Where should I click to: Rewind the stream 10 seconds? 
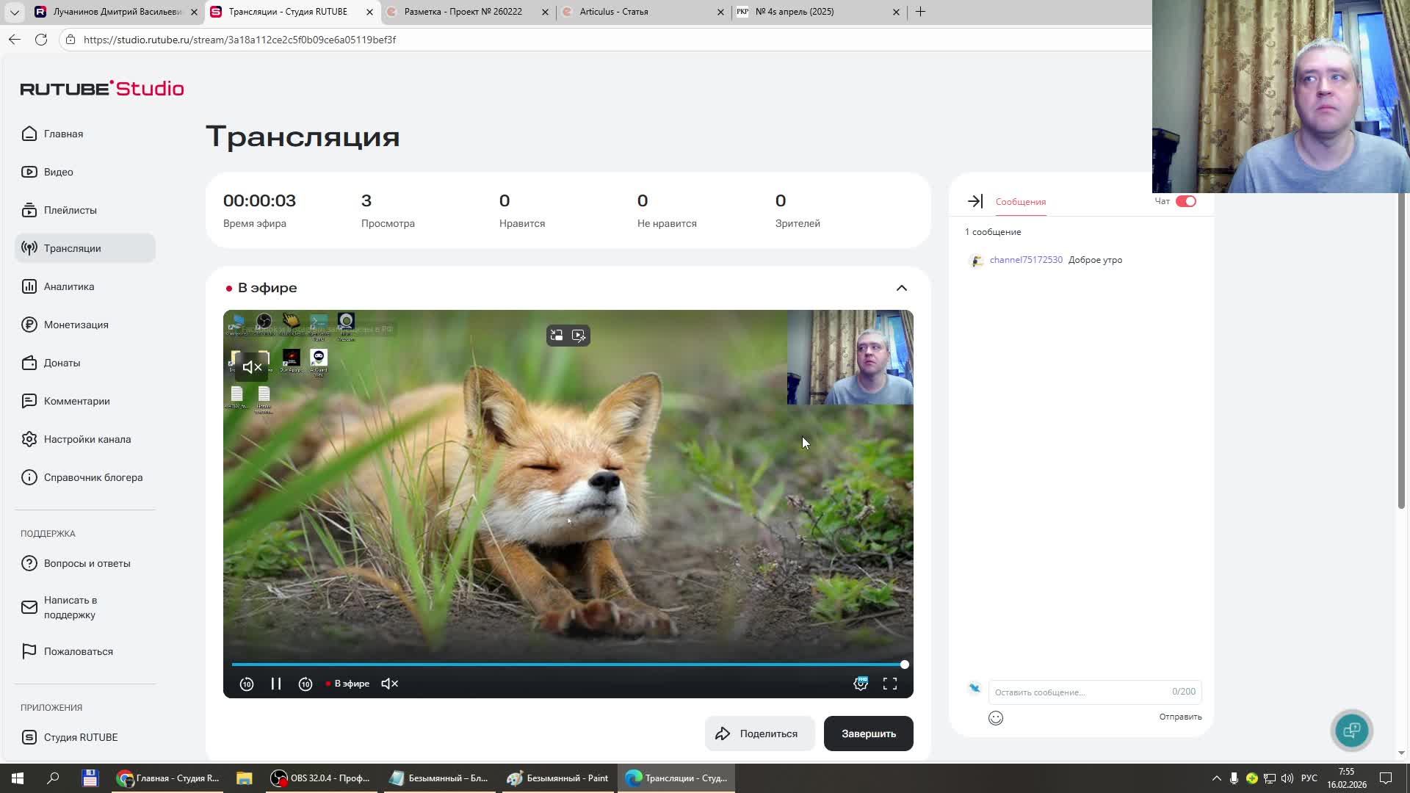pyautogui.click(x=247, y=684)
